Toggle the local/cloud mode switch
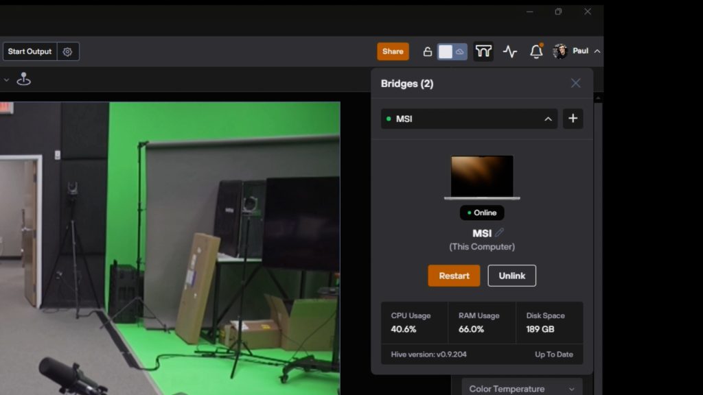The image size is (703, 395). coord(452,51)
